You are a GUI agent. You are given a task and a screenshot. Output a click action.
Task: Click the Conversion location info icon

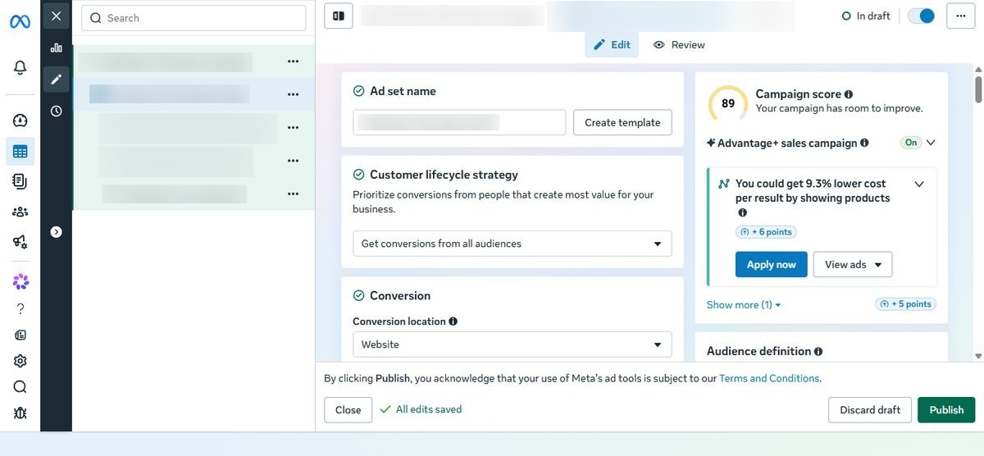[x=453, y=321]
